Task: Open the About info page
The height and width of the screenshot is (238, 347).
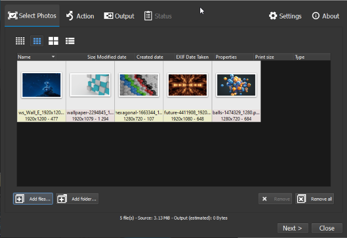Action: (x=326, y=16)
